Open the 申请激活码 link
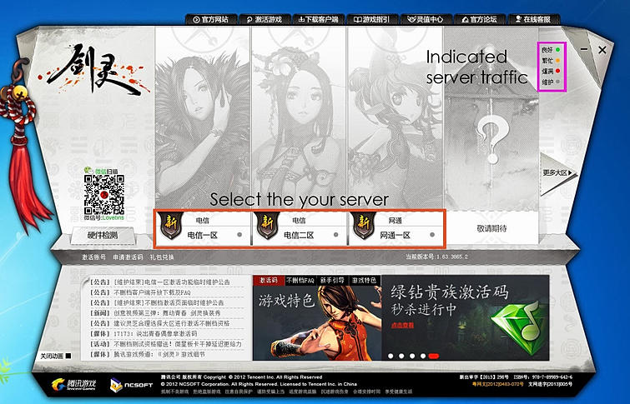This screenshot has height=404, width=630. 128,257
